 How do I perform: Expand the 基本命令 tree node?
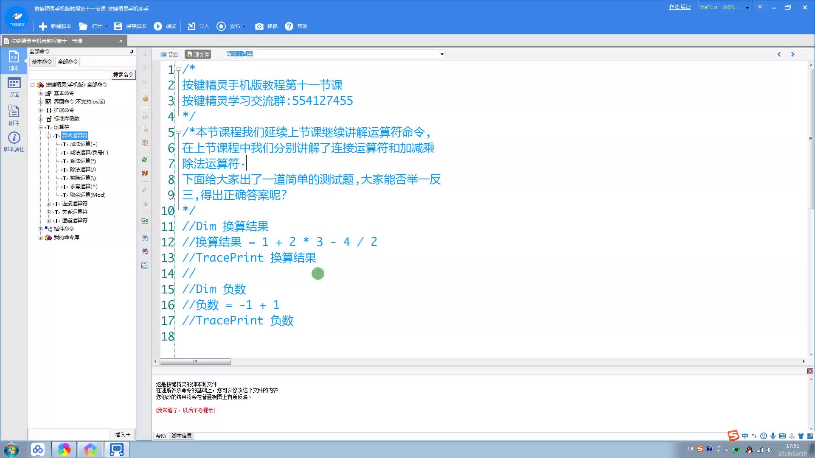pyautogui.click(x=41, y=93)
